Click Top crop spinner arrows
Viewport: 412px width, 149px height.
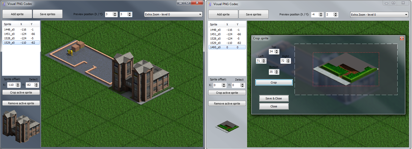pyautogui.click(x=277, y=52)
